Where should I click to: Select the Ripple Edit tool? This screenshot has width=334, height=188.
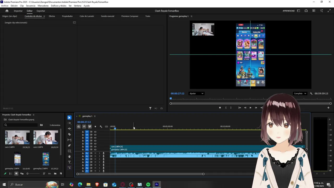point(69,129)
